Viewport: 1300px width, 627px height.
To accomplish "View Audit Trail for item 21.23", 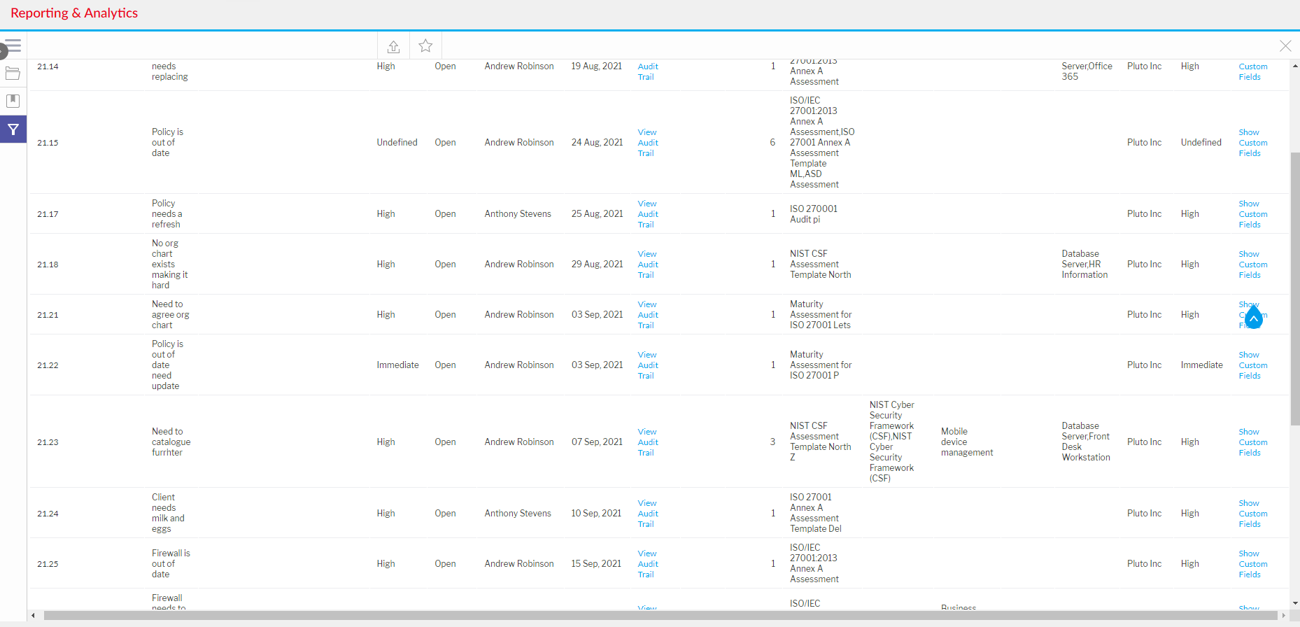I will click(x=648, y=442).
